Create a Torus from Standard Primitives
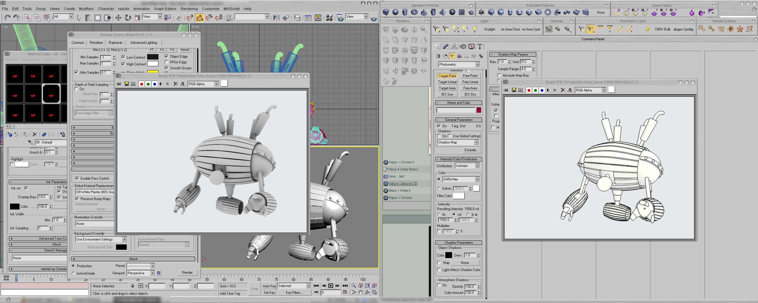The image size is (758, 303). pos(414,12)
